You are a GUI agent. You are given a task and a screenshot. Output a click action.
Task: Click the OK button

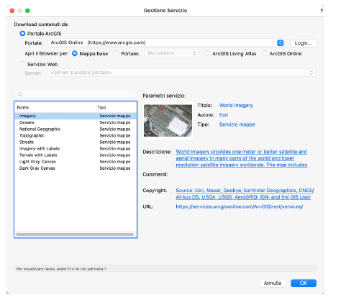point(304,283)
